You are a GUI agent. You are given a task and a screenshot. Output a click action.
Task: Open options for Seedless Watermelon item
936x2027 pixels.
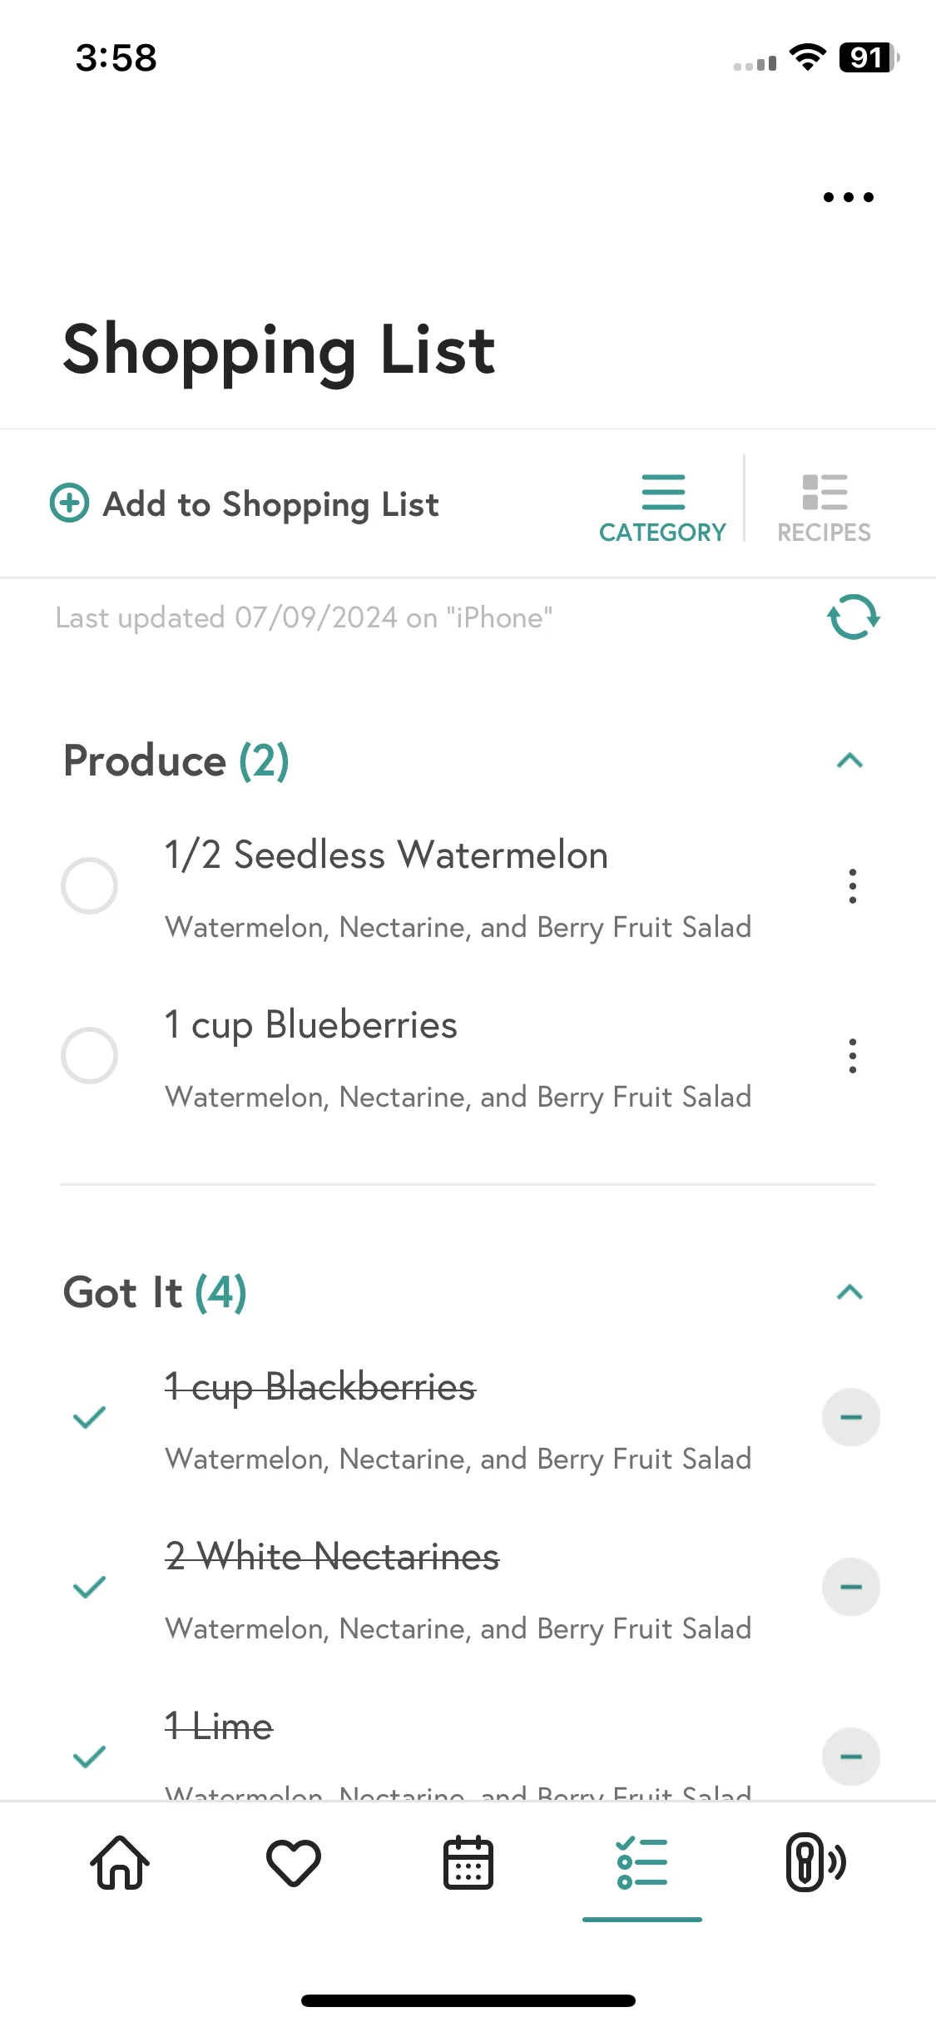(x=852, y=886)
